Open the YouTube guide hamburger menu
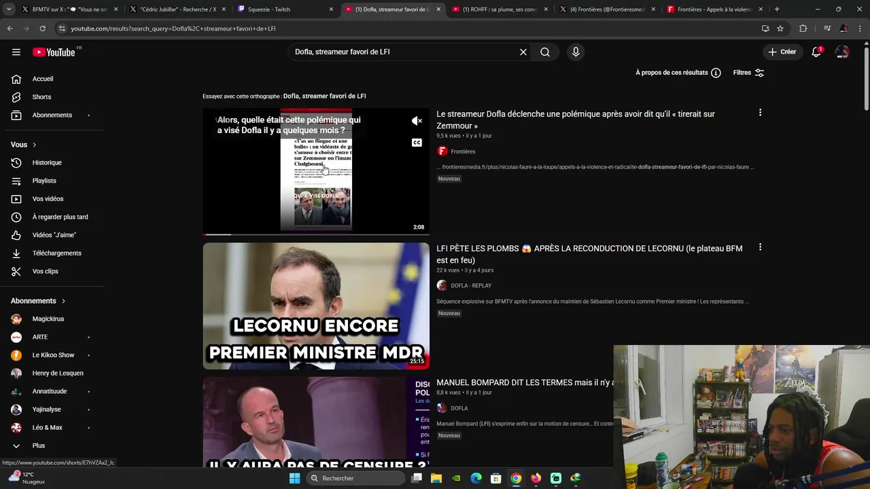This screenshot has height=489, width=870. [x=16, y=52]
